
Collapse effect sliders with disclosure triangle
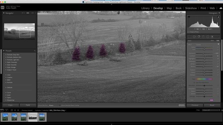pyautogui.click(x=218, y=44)
